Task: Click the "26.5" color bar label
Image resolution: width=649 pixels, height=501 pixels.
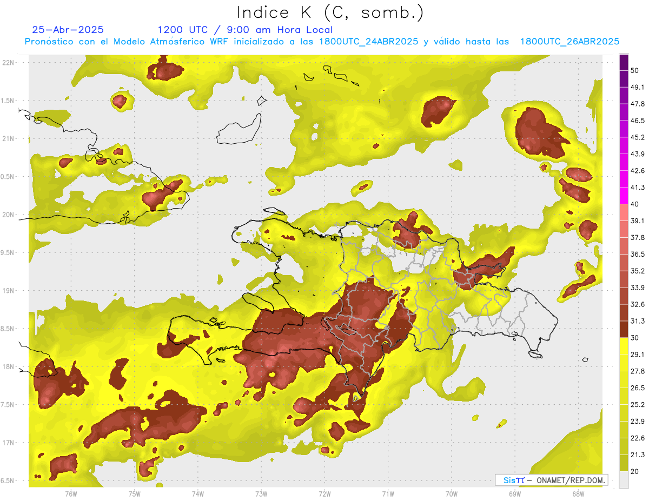Action: pos(638,389)
